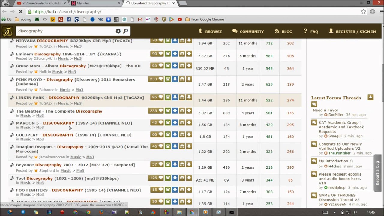Open Mp3 category link in LINKIN PARK row
The width and height of the screenshot is (384, 216).
pos(78,103)
